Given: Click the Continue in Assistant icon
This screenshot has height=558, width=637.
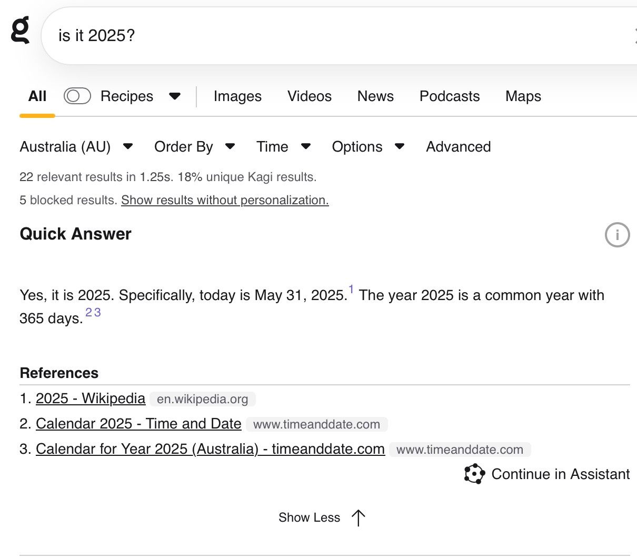Looking at the screenshot, I should (474, 474).
